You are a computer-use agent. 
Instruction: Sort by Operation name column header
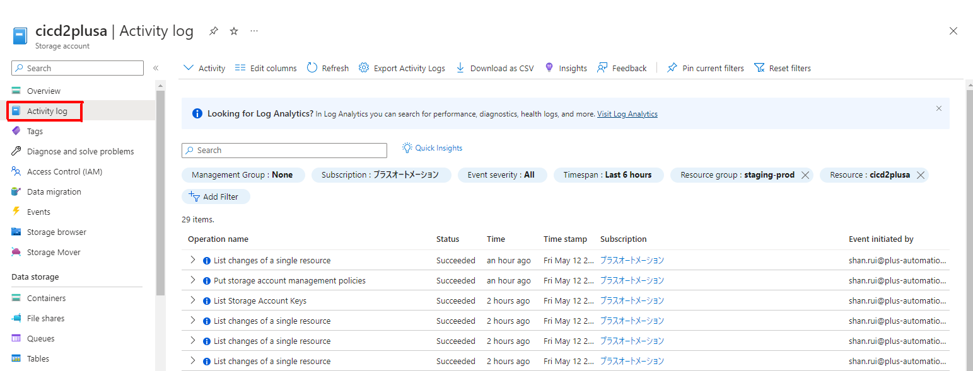coord(218,239)
